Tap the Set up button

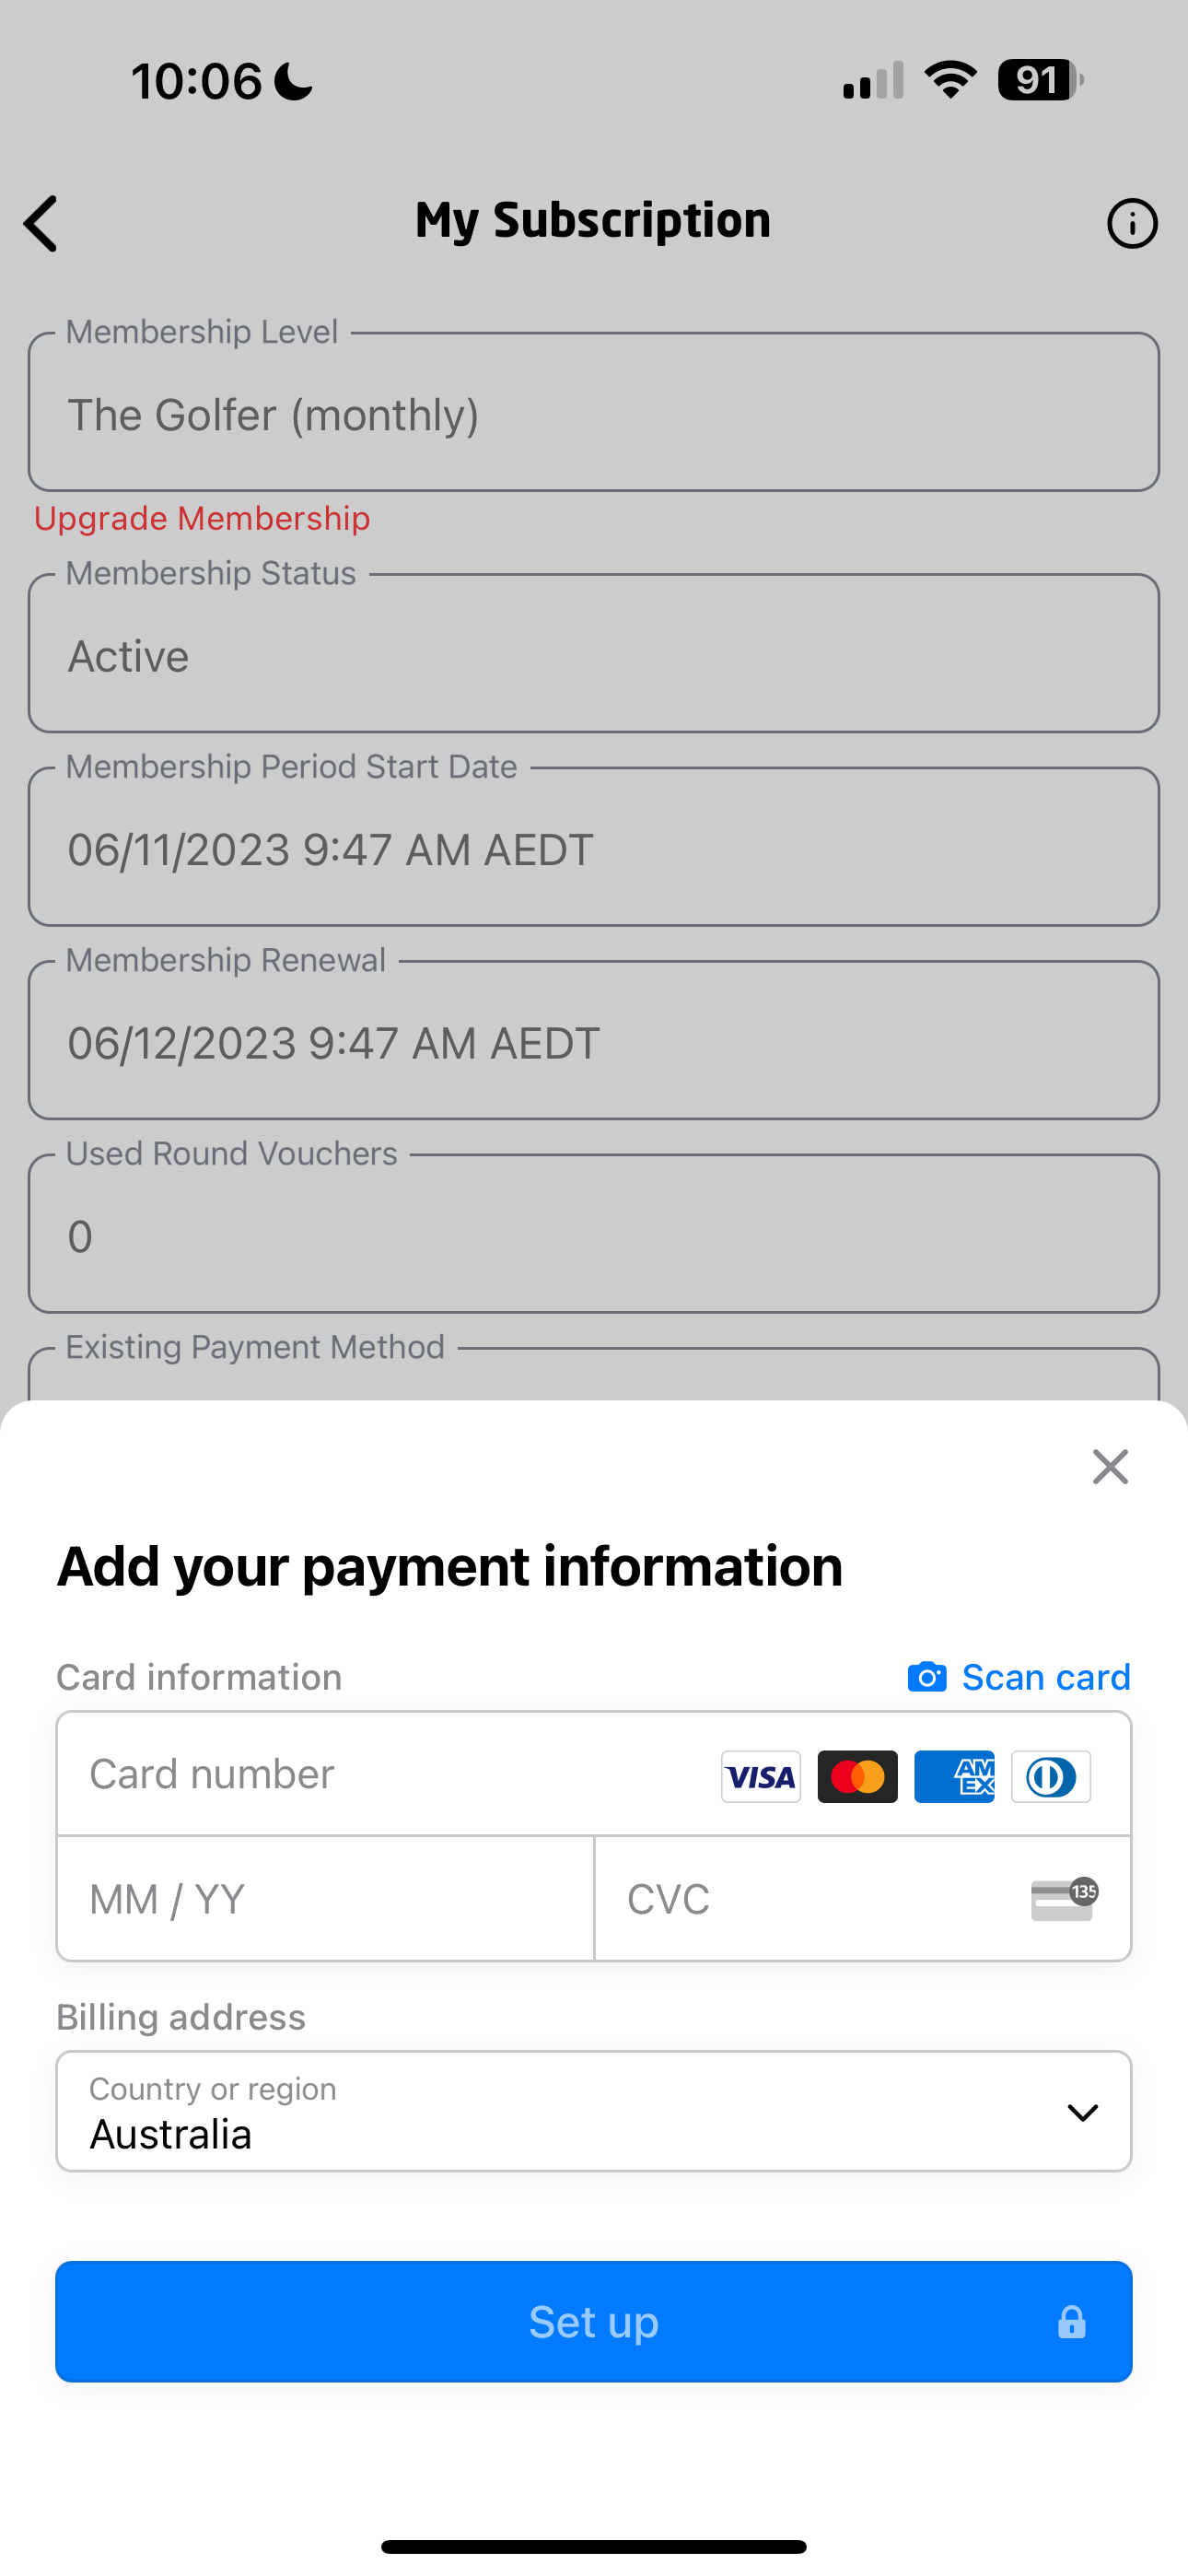(x=594, y=2321)
